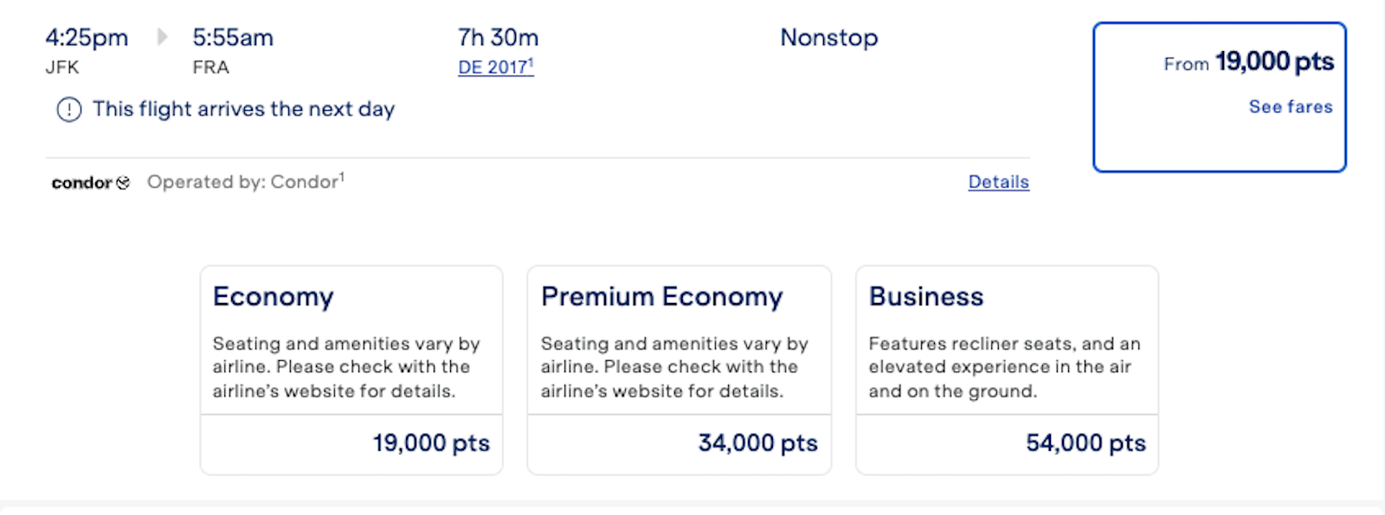The width and height of the screenshot is (1385, 515).
Task: Click the Business recliner seats description
Action: click(x=1004, y=367)
